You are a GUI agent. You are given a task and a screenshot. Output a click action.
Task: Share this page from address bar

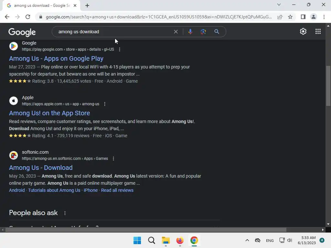click(x=280, y=17)
